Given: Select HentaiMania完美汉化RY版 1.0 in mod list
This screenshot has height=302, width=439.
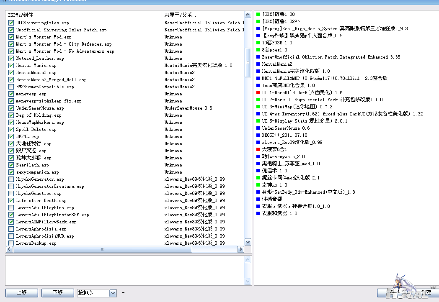Looking at the screenshot, I should point(296,71).
